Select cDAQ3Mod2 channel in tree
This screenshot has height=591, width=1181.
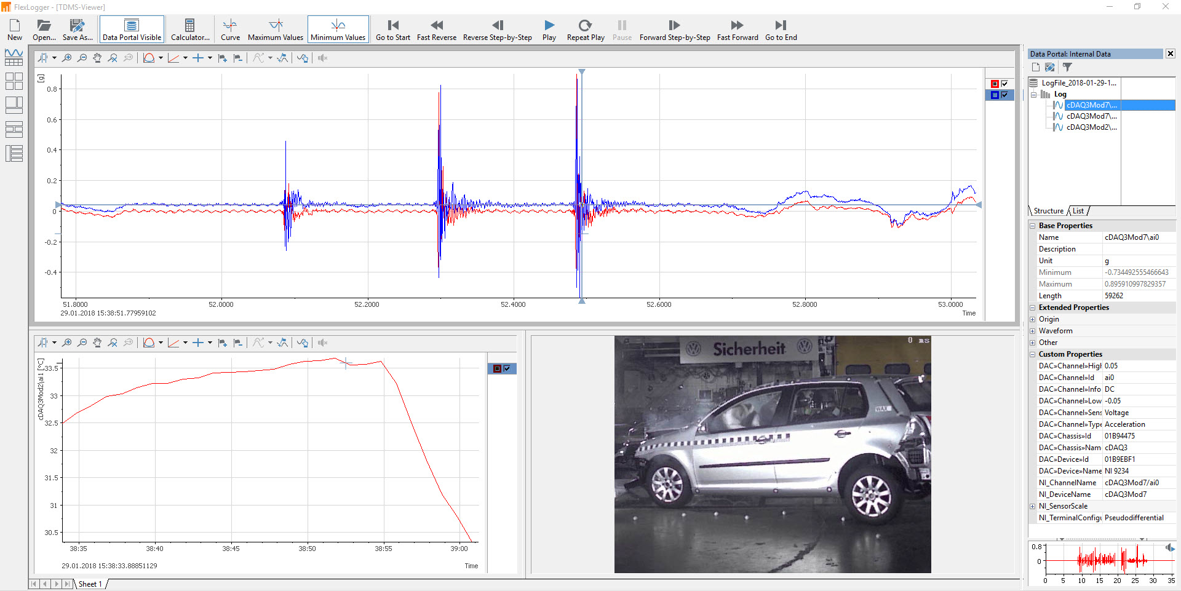(1091, 127)
